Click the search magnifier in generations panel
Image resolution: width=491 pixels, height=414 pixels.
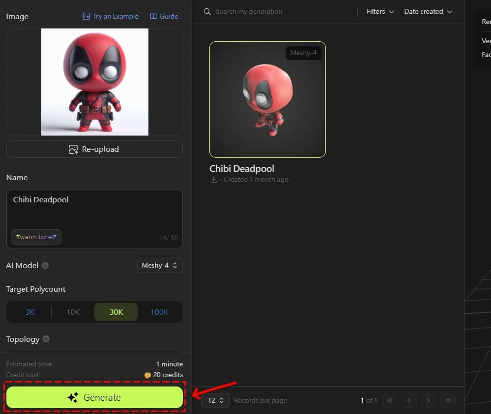(207, 11)
